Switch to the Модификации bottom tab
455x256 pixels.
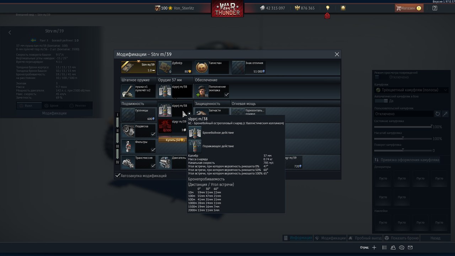click(331, 238)
